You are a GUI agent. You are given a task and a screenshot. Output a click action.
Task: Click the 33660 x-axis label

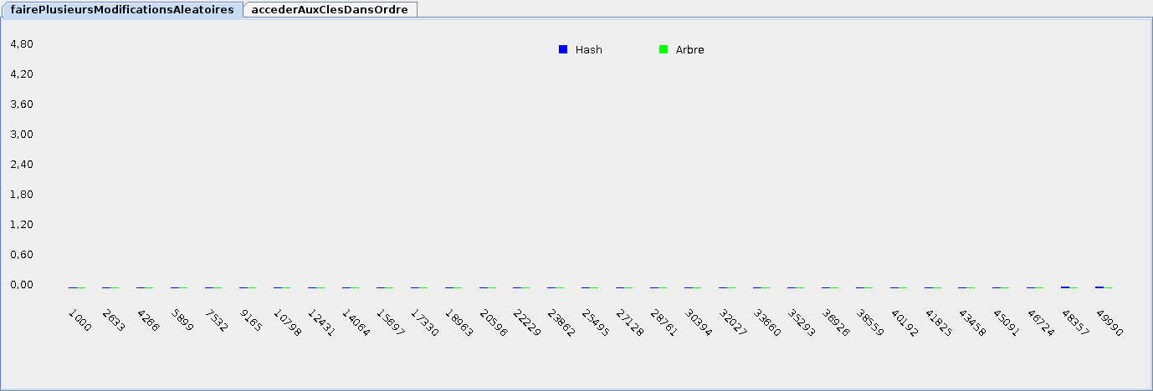767,322
